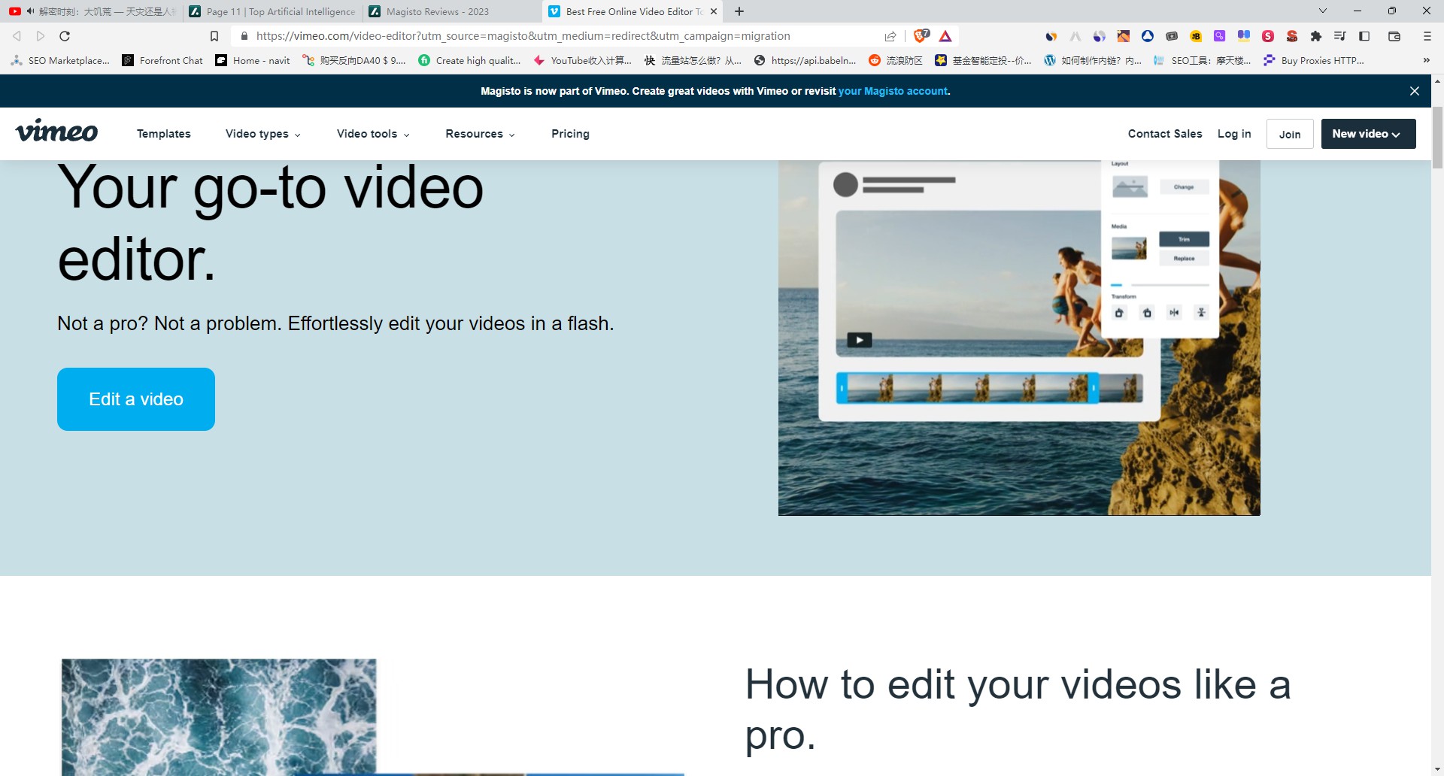The width and height of the screenshot is (1444, 776).
Task: Go to the Templates page
Action: pyautogui.click(x=163, y=134)
